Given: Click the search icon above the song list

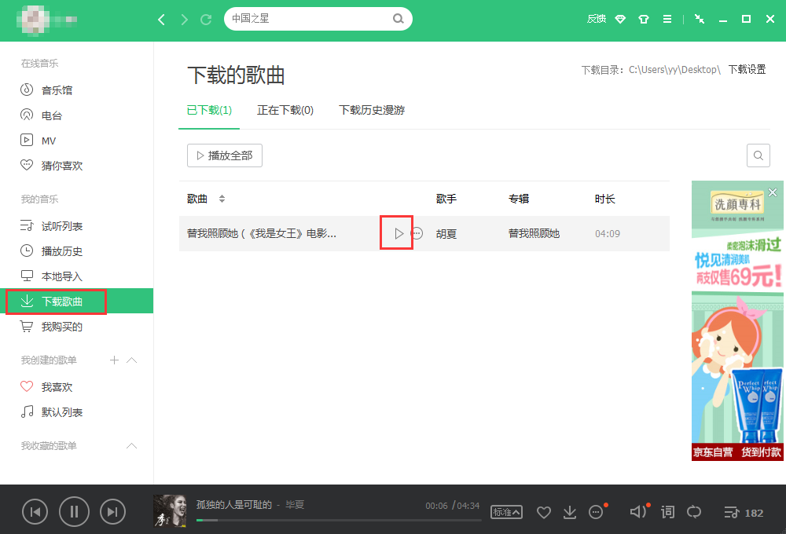Looking at the screenshot, I should point(758,155).
